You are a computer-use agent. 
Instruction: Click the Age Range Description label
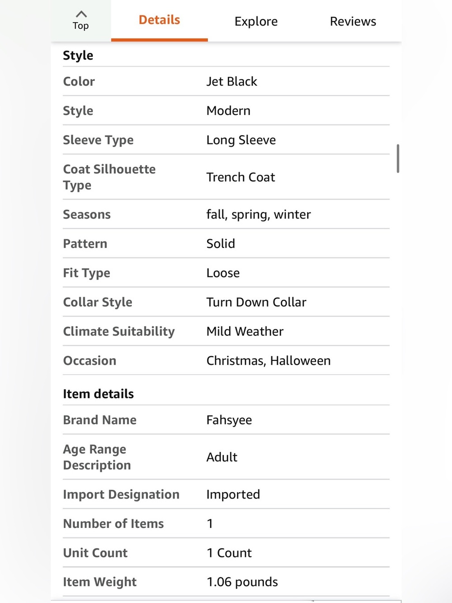pyautogui.click(x=97, y=457)
